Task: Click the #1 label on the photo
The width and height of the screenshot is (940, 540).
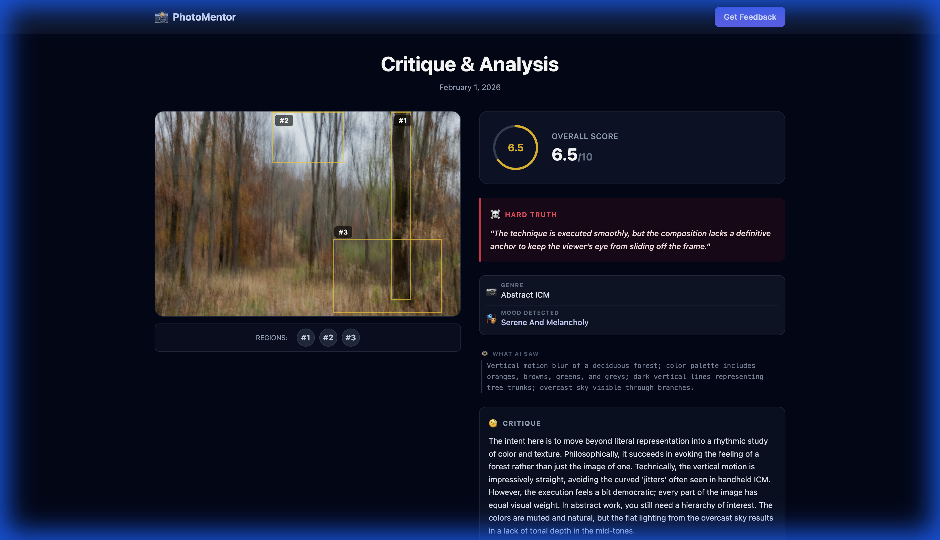Action: click(402, 121)
